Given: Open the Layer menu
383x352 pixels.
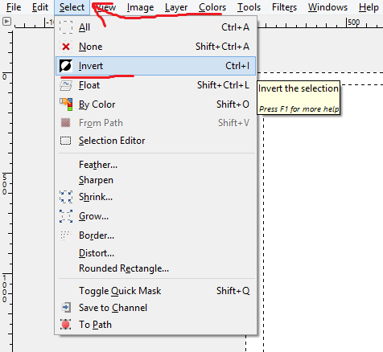Looking at the screenshot, I should coord(176,7).
